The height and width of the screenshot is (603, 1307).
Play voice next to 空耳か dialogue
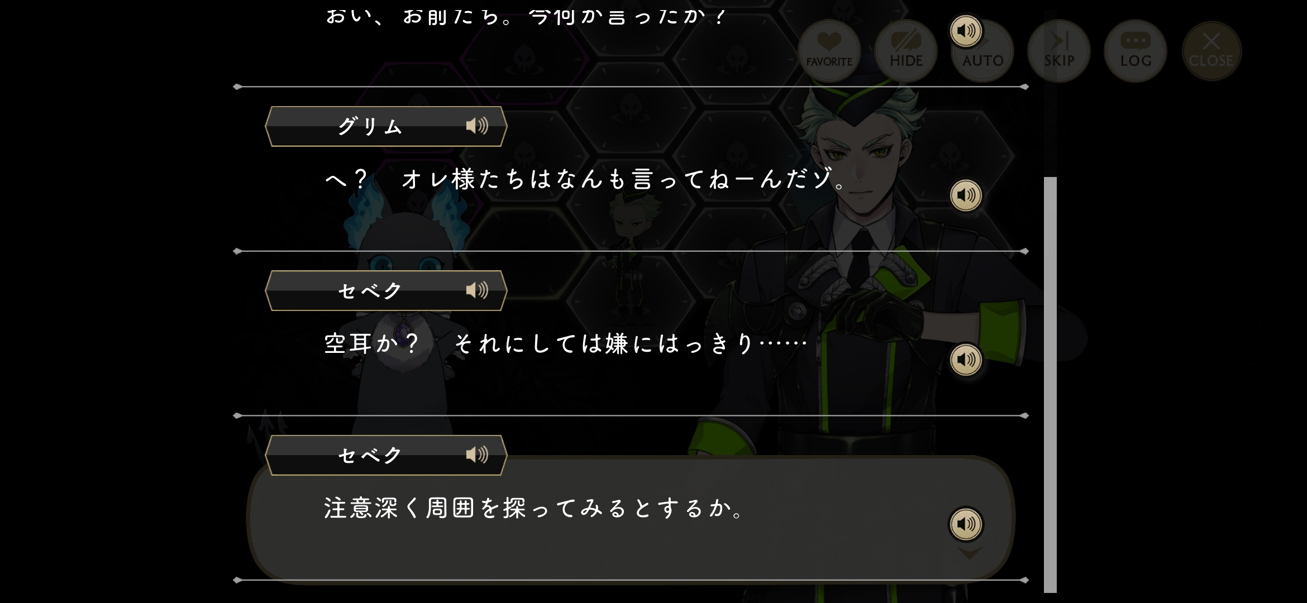[x=966, y=360]
